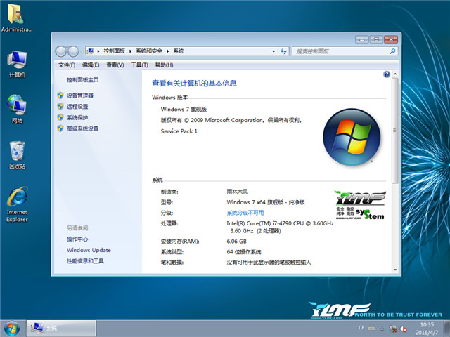Click shield icon beside 系统保护
The height and width of the screenshot is (337, 450).
tap(60, 117)
